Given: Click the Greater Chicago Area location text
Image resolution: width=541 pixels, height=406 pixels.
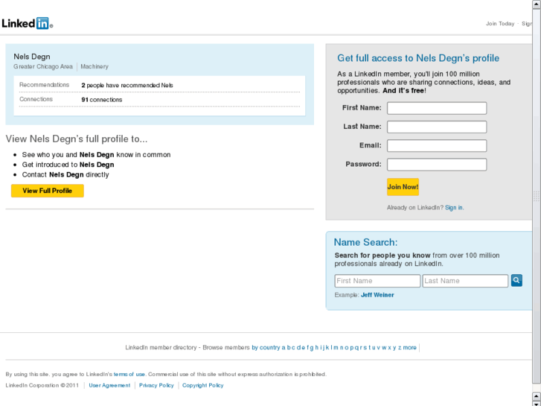Looking at the screenshot, I should 43,67.
